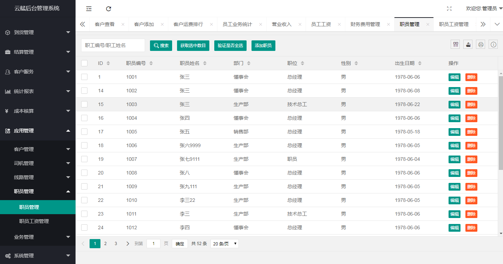Click the print table icon
Screen dimensions: 503x264
coord(481,45)
